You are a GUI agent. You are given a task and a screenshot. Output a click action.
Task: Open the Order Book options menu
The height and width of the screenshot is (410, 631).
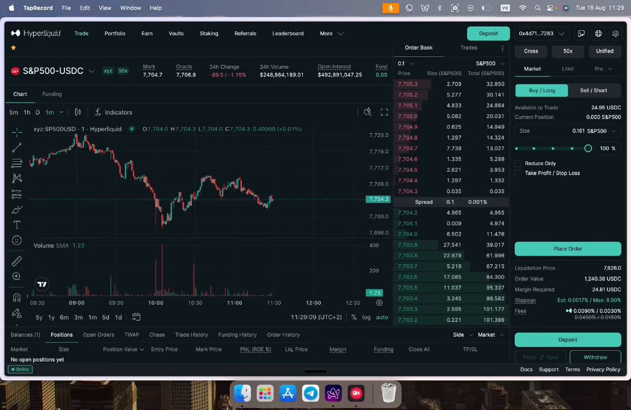point(503,48)
